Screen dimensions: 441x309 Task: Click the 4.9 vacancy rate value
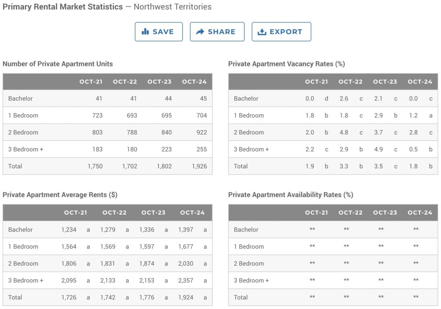click(x=378, y=149)
